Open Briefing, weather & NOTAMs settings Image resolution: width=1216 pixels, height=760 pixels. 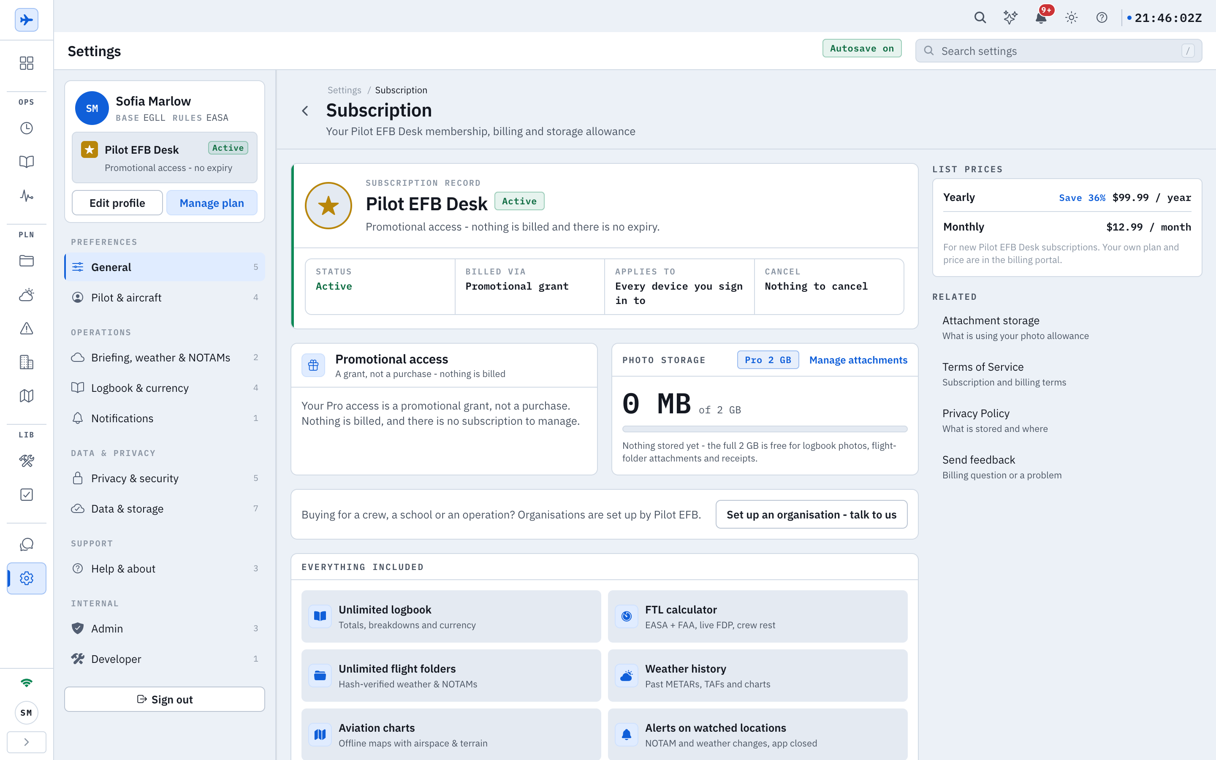(165, 357)
